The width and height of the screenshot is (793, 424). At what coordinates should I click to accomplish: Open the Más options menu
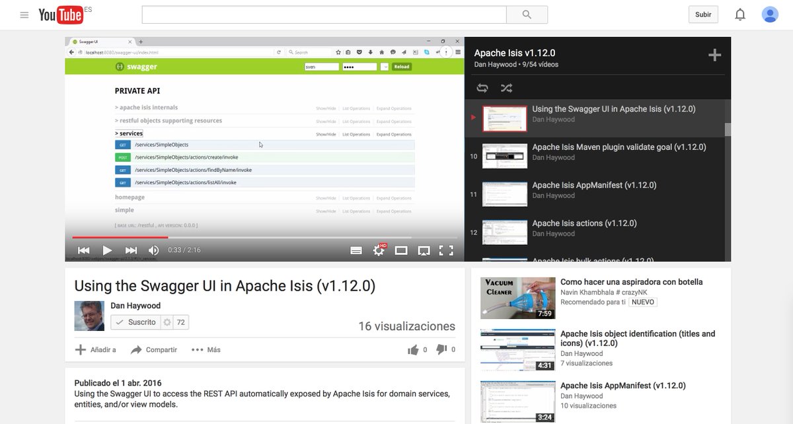(x=206, y=350)
